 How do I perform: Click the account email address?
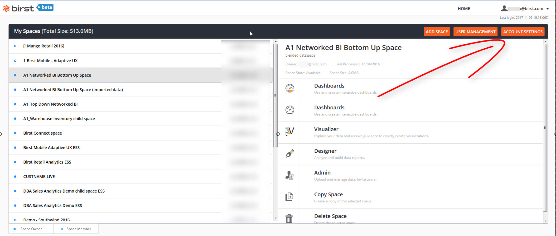[526, 9]
